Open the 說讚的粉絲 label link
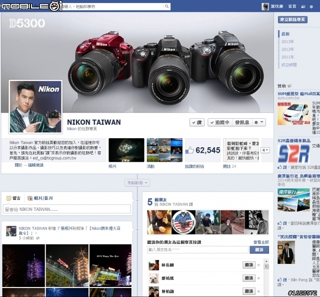The height and width of the screenshot is (297, 320). [x=194, y=167]
